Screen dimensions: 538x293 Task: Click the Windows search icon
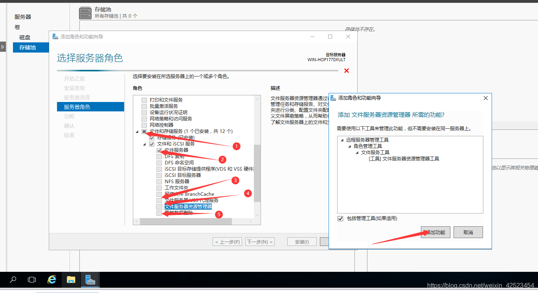(x=12, y=280)
